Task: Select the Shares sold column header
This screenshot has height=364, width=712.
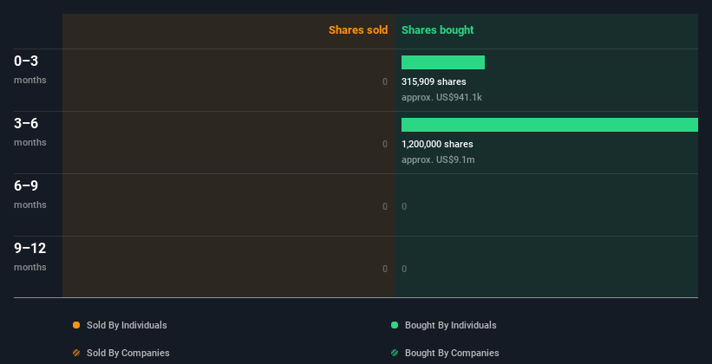Action: pos(357,30)
